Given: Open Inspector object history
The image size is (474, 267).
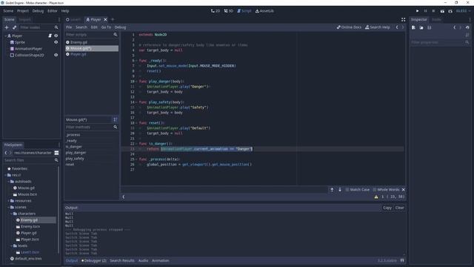Looking at the screenshot, I should pos(467,27).
